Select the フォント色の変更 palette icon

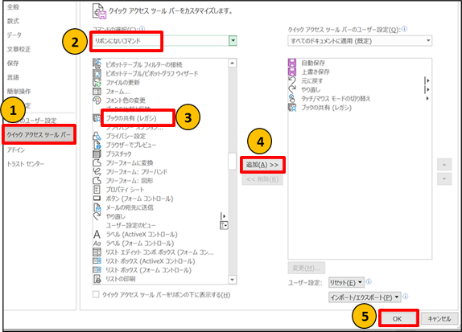pos(97,100)
